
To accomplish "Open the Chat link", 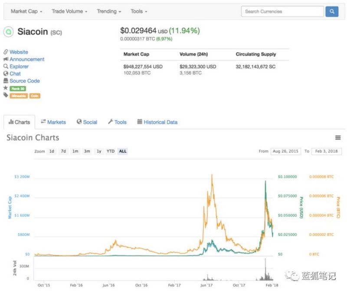I will [15, 73].
